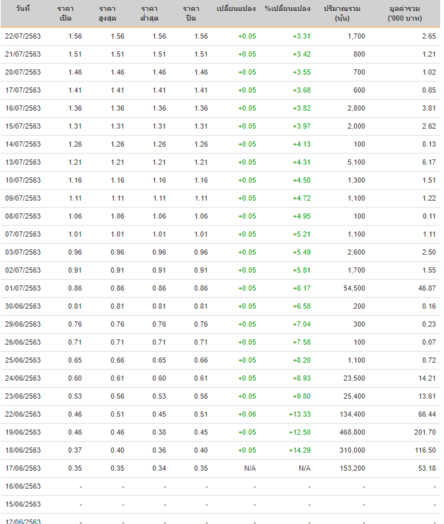Image resolution: width=444 pixels, height=524 pixels.
Task: Select volume value 153,200
Action: click(352, 469)
